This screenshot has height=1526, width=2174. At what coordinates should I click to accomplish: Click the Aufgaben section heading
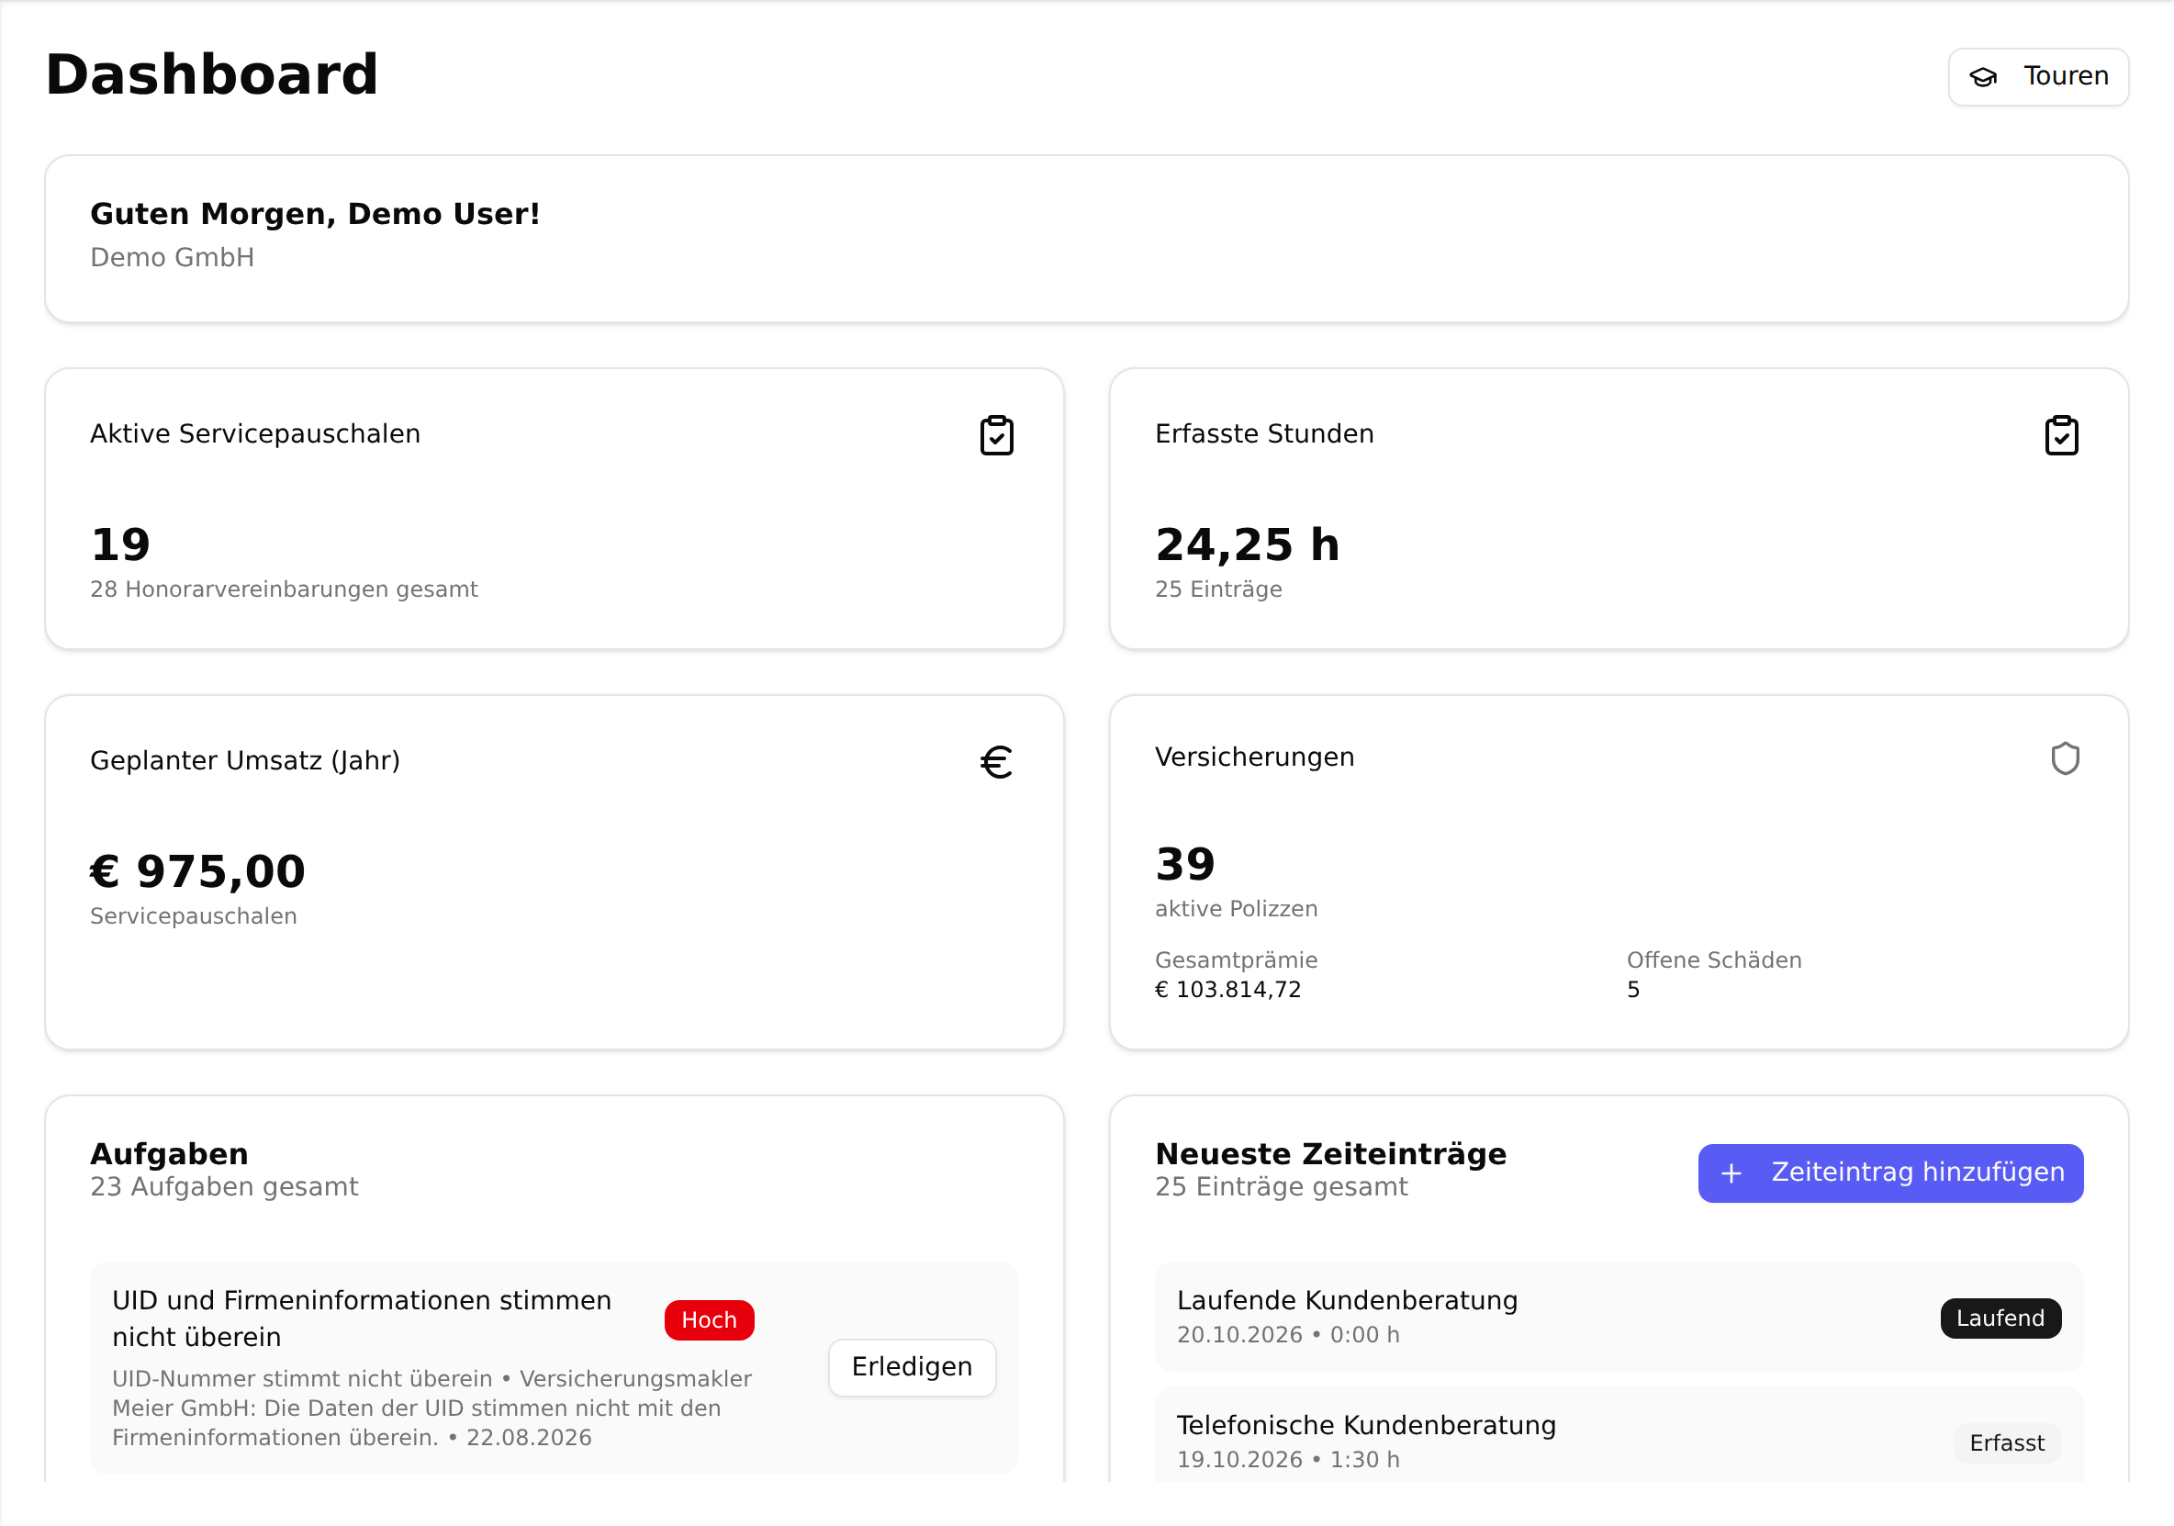(170, 1155)
